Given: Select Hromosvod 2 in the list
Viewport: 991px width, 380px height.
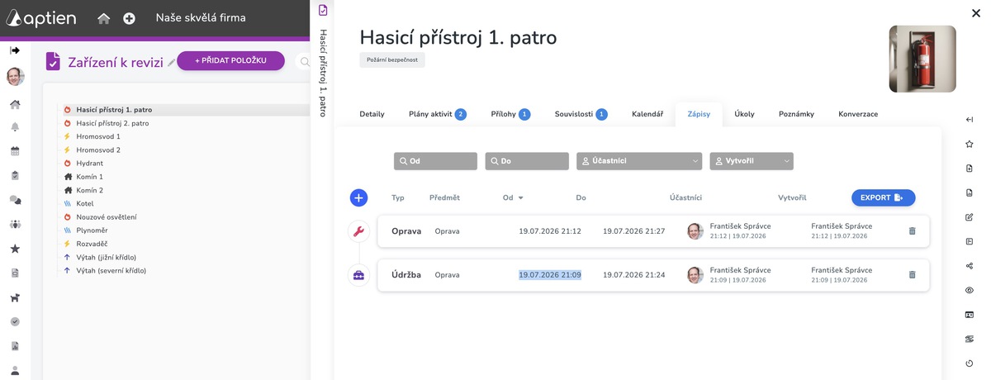Looking at the screenshot, I should tap(98, 150).
